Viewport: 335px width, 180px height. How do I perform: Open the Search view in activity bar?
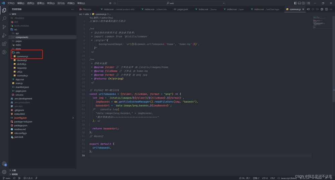point(4,18)
